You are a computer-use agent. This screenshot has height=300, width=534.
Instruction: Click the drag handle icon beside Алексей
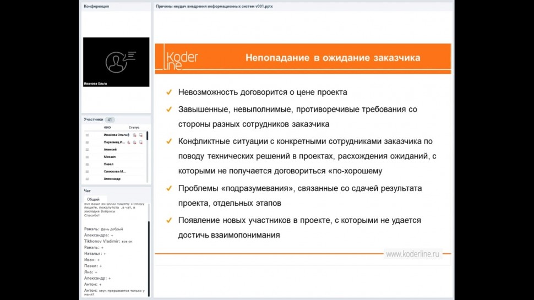87,150
